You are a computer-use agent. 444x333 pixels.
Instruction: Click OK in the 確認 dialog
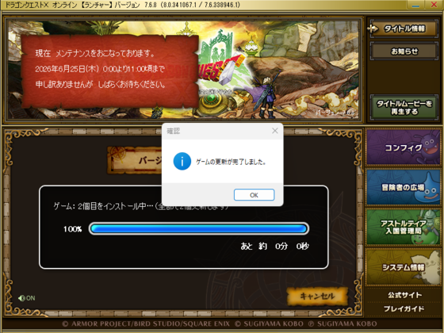pyautogui.click(x=254, y=195)
